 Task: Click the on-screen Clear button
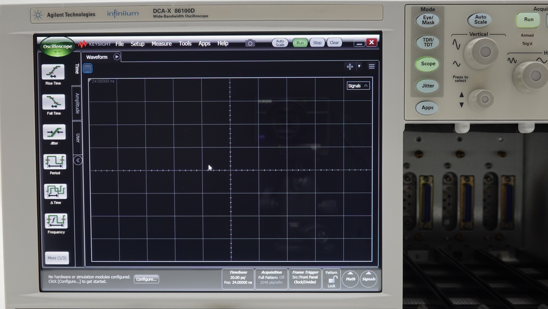(334, 43)
